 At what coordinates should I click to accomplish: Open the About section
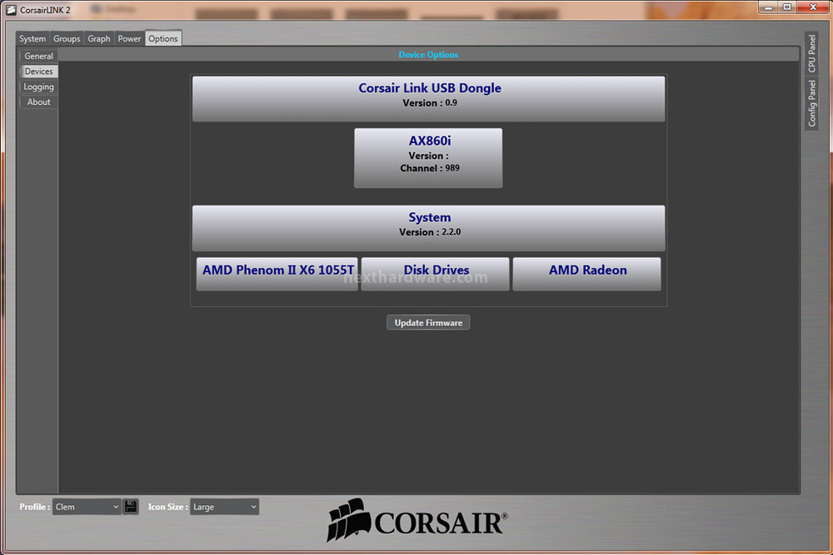pyautogui.click(x=39, y=102)
